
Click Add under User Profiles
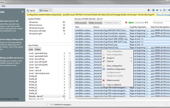click(x=31, y=49)
